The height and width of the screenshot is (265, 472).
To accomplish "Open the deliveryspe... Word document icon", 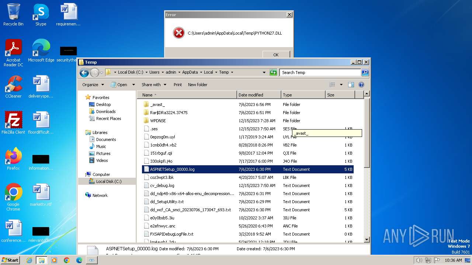I will 41,87.
